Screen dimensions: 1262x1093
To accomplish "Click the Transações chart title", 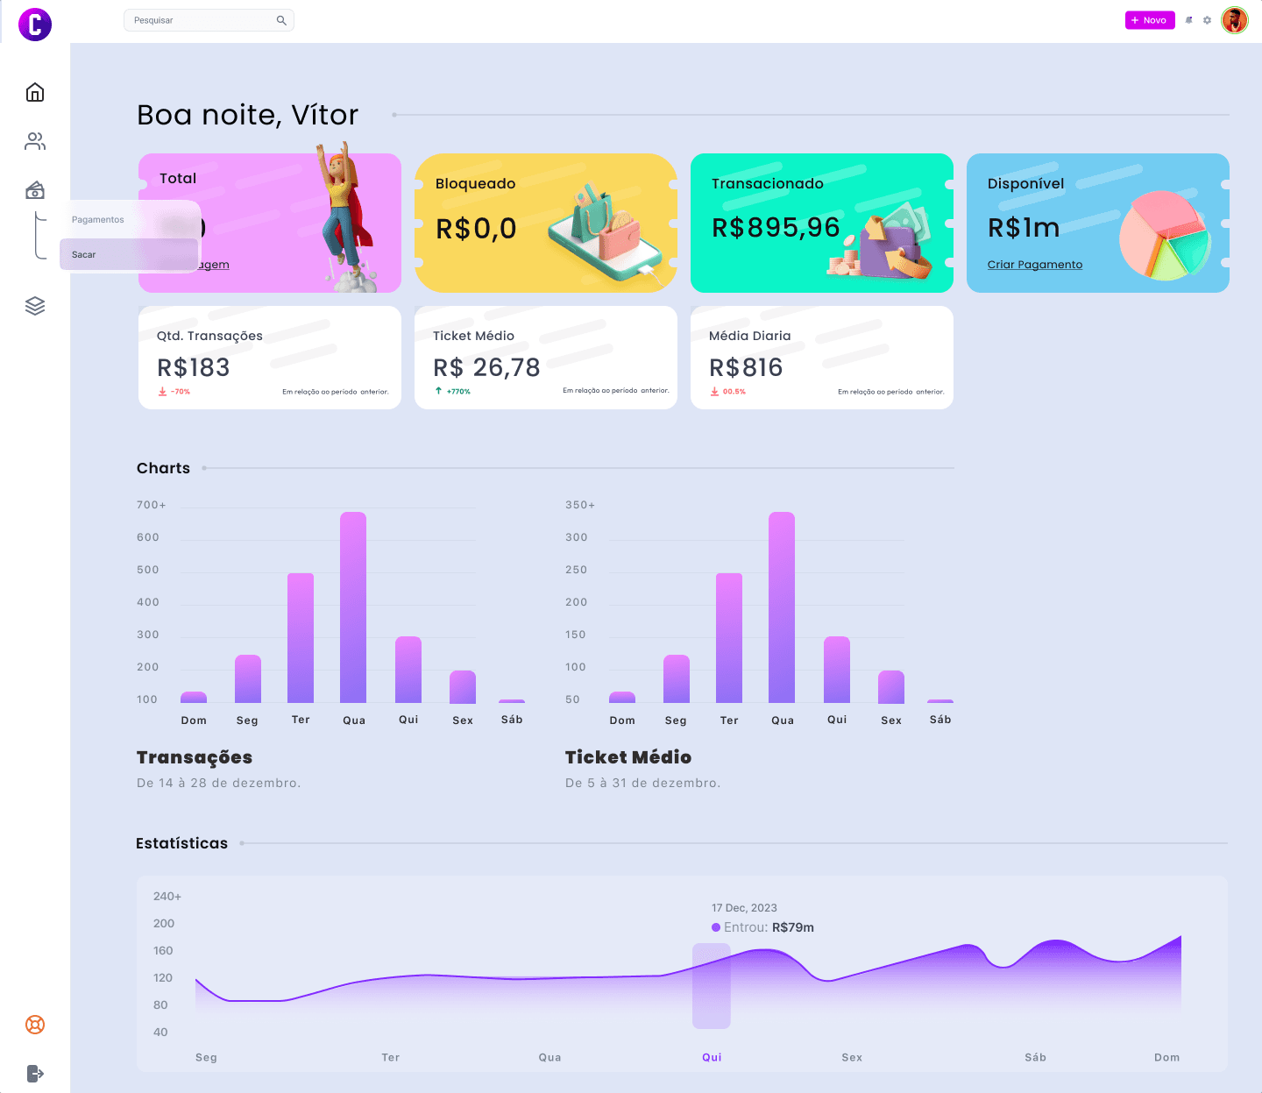I will [195, 757].
